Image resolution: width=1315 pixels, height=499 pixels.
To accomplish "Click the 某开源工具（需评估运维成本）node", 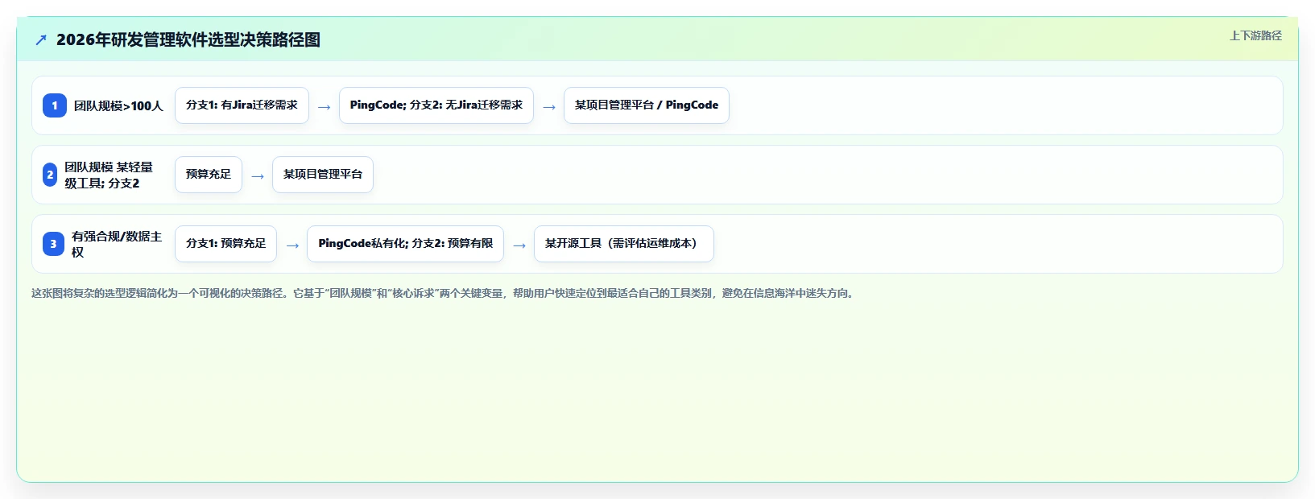I will point(624,244).
